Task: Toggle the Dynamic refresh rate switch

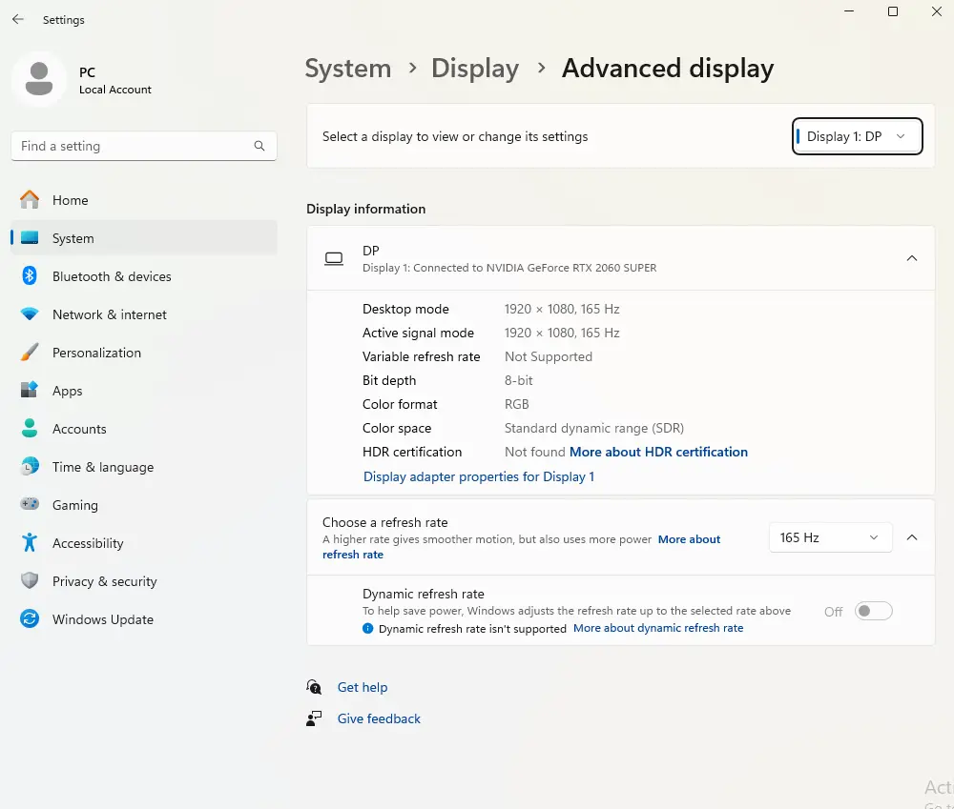Action: coord(873,611)
